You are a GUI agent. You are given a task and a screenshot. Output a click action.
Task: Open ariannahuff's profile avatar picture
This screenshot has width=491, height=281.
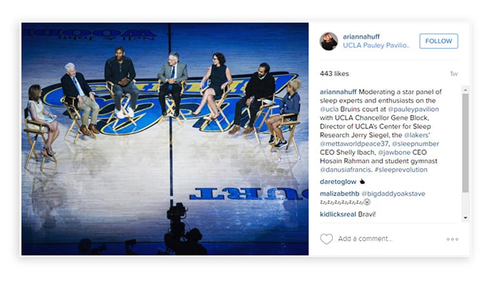(x=329, y=41)
